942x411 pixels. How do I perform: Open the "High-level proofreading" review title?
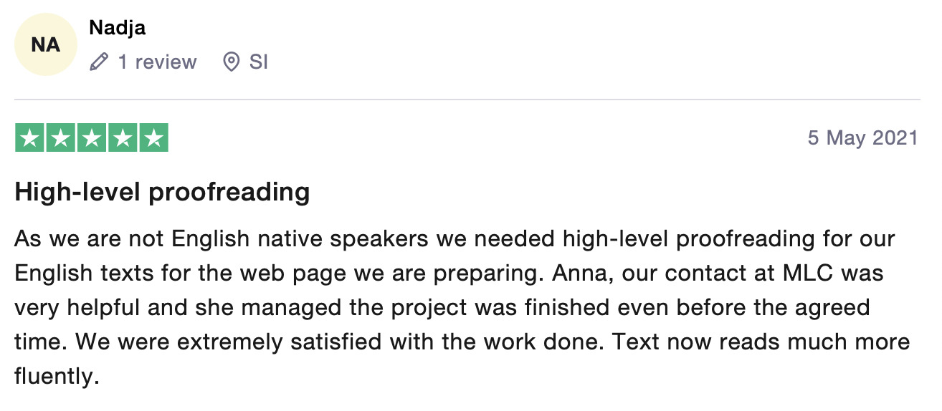[x=162, y=193]
